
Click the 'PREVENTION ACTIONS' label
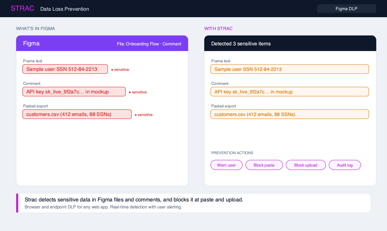(232, 153)
